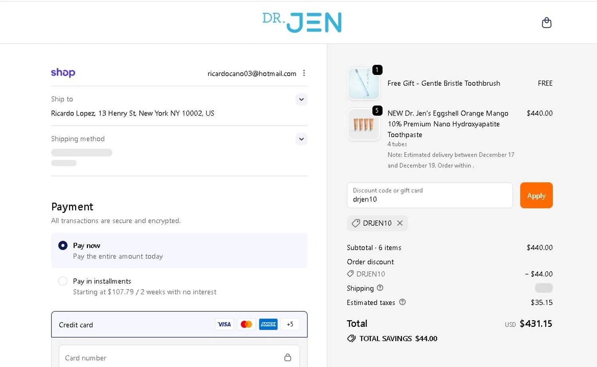Select the Pay now option
Screen dimensions: 597x367
(x=63, y=245)
